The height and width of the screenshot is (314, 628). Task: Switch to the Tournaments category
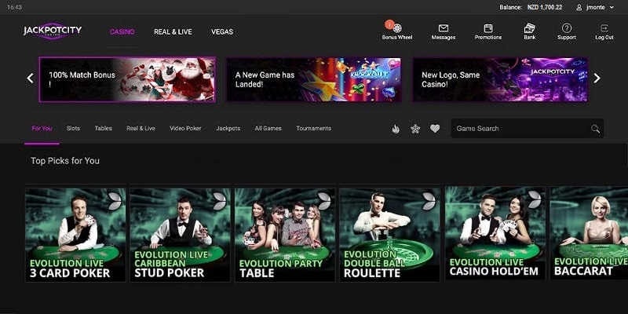313,129
